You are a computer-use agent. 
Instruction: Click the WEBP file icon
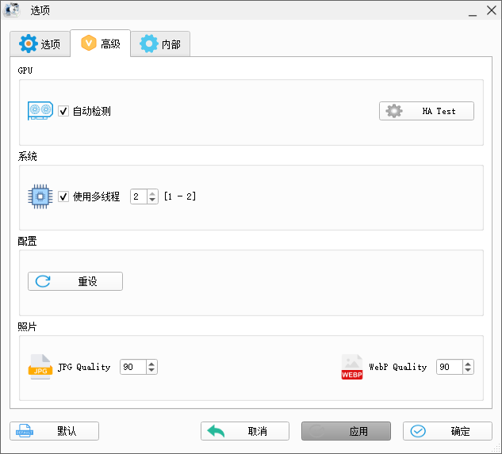pyautogui.click(x=351, y=367)
